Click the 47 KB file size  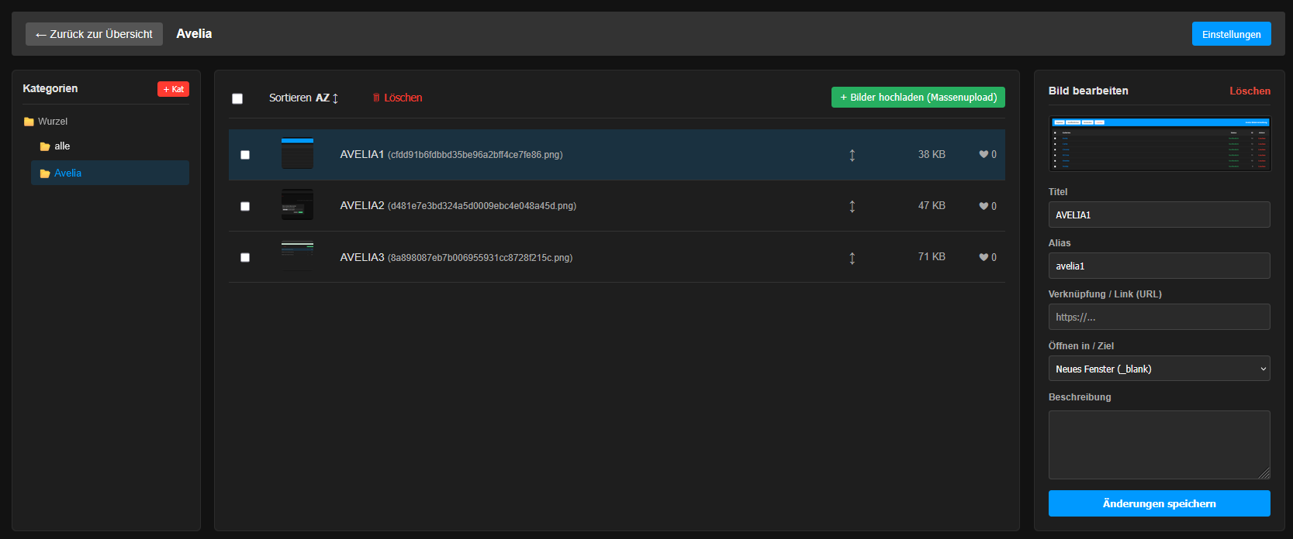pyautogui.click(x=932, y=205)
